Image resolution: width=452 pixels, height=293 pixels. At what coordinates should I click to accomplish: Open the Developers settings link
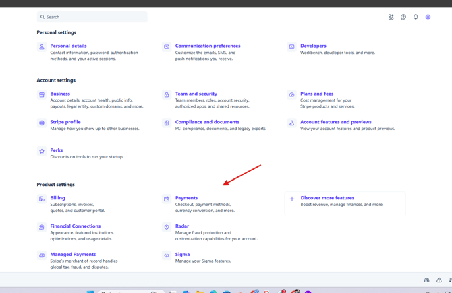click(313, 46)
